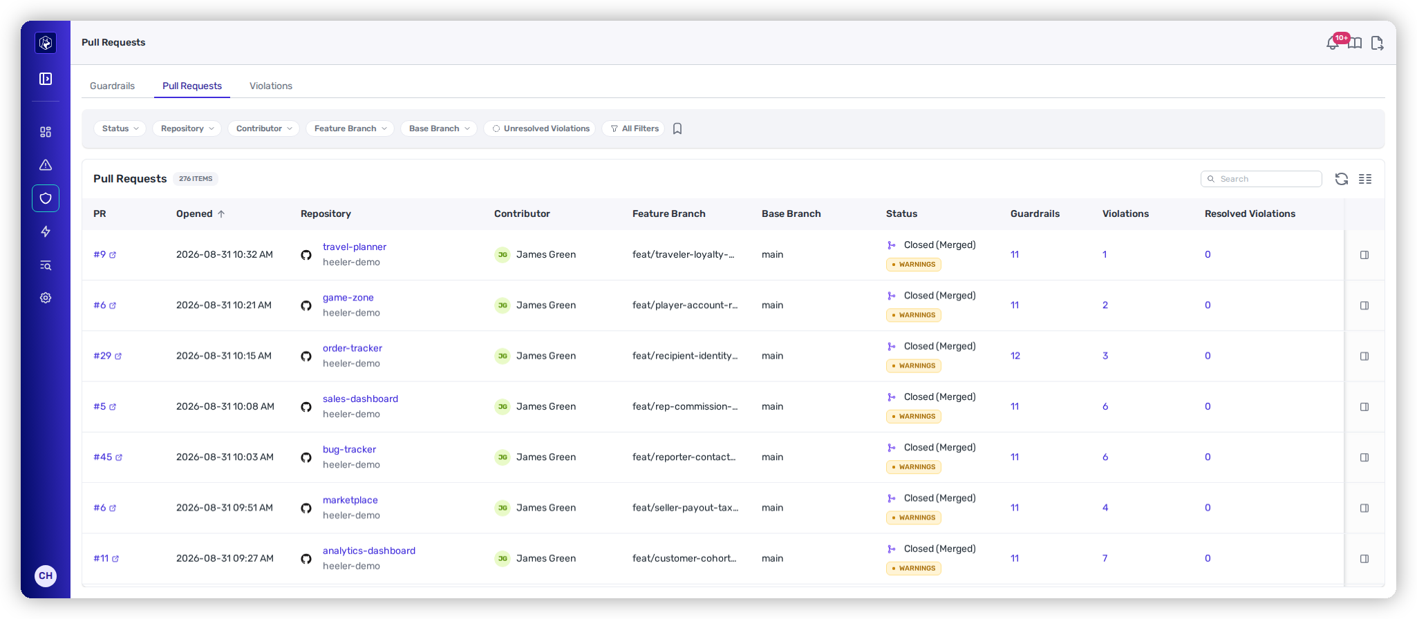
Task: Open the alerts triangle icon in sidebar
Action: point(46,165)
